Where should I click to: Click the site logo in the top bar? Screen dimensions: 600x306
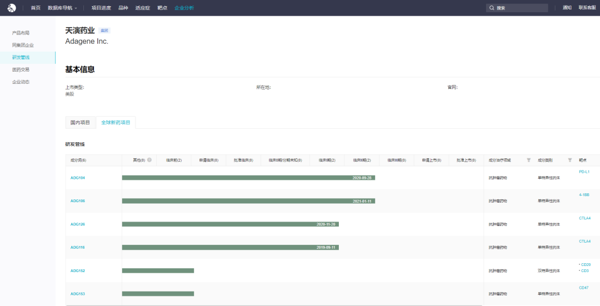point(12,8)
